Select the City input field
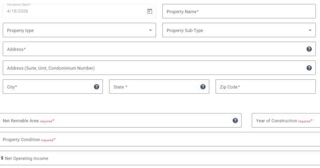Screen dimensions: 320x168 47,87
